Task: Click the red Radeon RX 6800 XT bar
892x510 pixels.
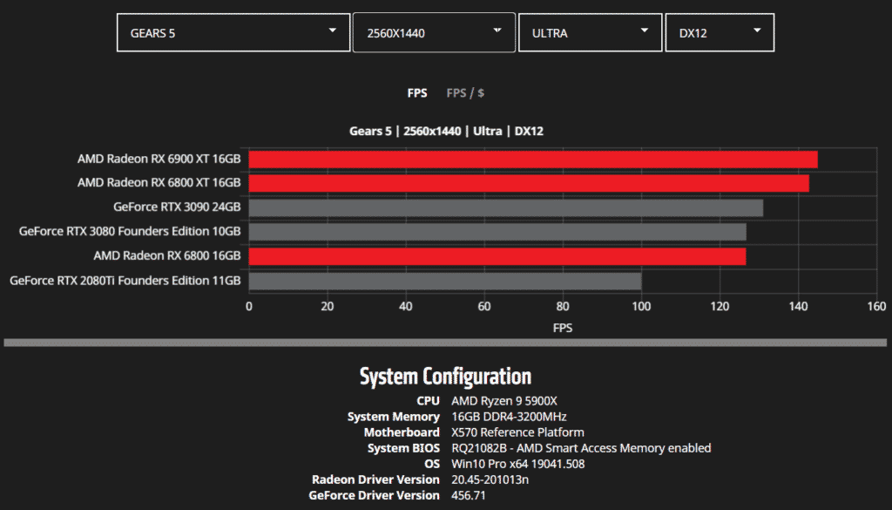Action: (x=529, y=183)
